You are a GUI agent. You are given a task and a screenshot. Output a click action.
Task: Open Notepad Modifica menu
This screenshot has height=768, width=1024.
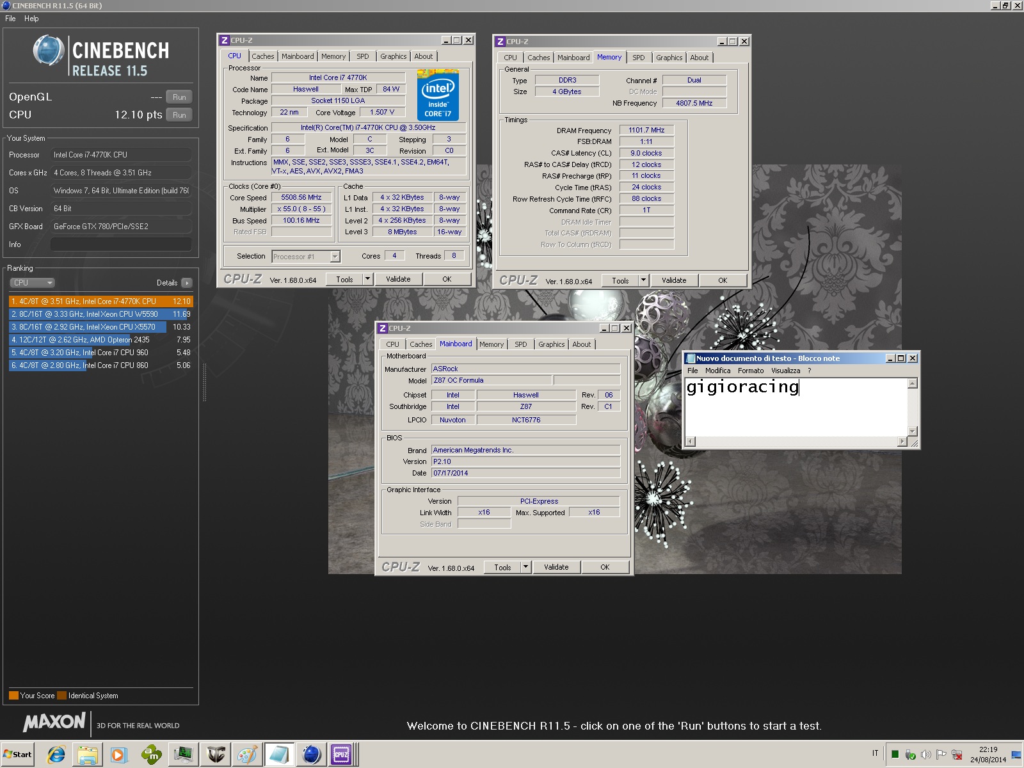point(717,371)
